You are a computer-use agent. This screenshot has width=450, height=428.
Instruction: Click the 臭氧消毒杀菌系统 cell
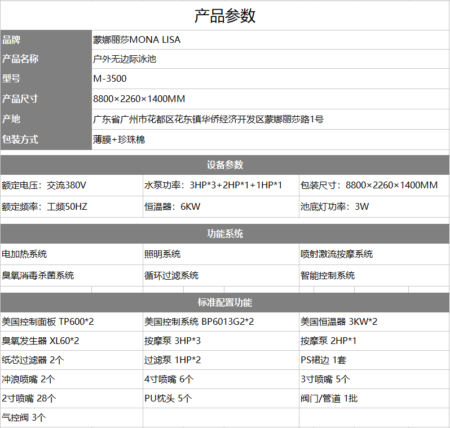point(38,276)
